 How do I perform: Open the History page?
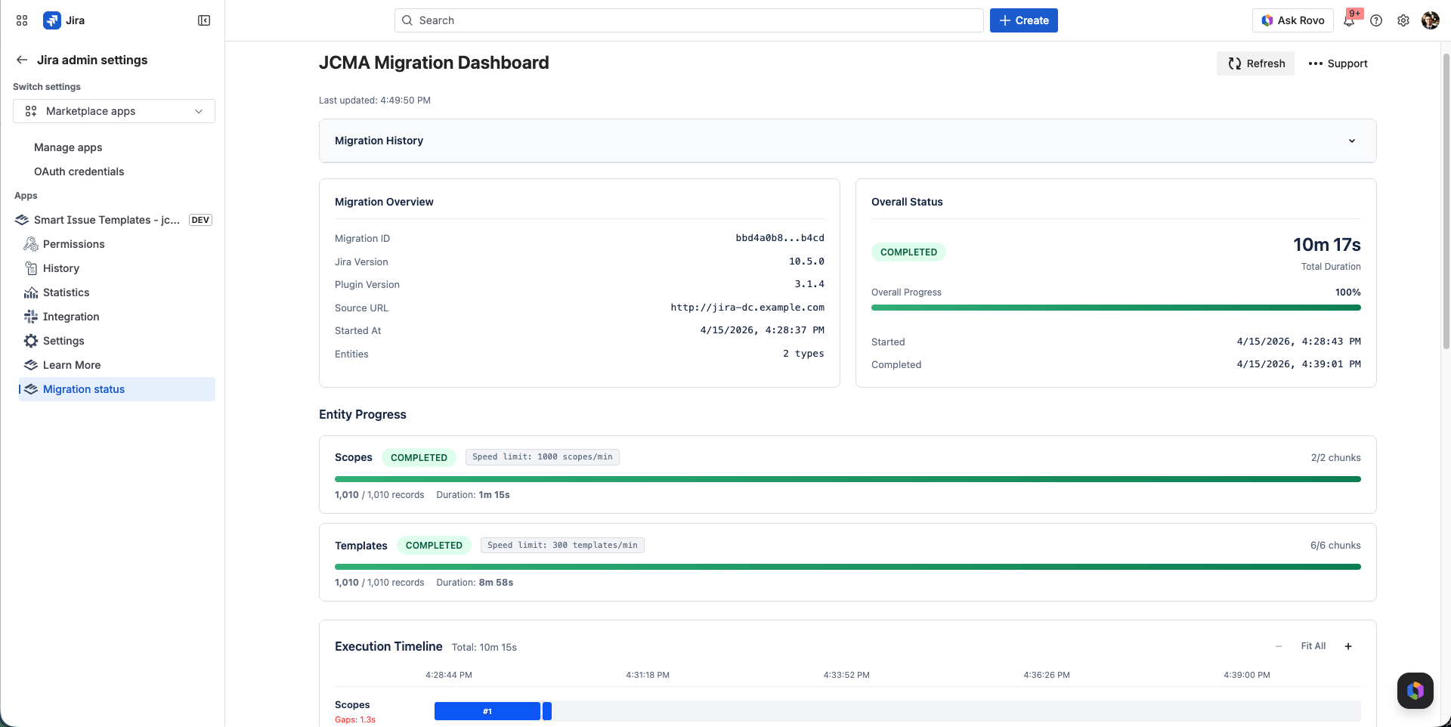[x=61, y=268]
